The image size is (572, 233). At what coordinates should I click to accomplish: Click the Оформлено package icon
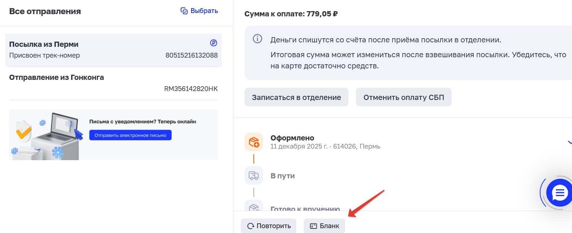point(254,142)
